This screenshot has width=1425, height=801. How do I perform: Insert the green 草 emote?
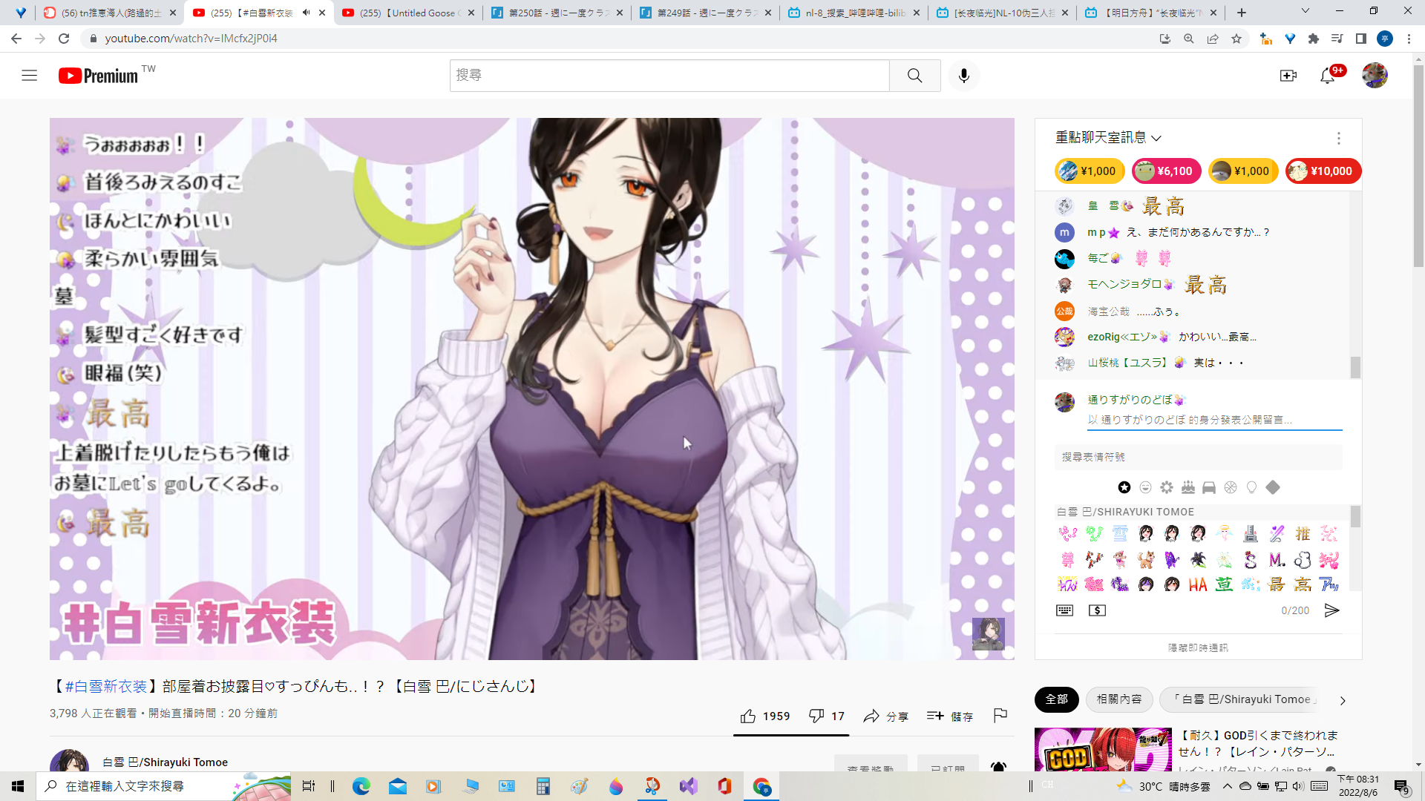coord(1224,585)
